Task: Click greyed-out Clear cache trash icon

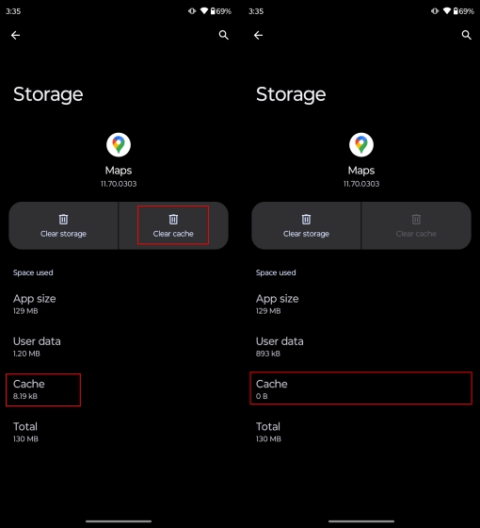Action: point(416,219)
